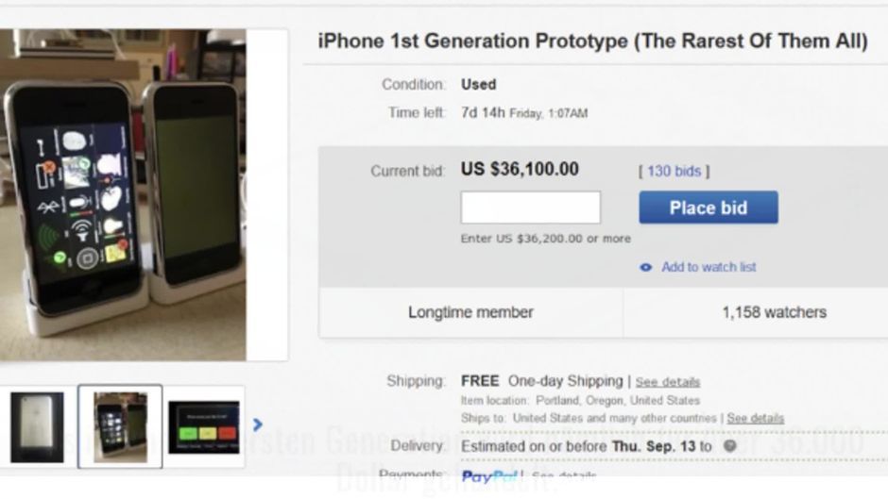This screenshot has height=499, width=888.
Task: Select the thumbnail showing the iPhone back
Action: (38, 427)
